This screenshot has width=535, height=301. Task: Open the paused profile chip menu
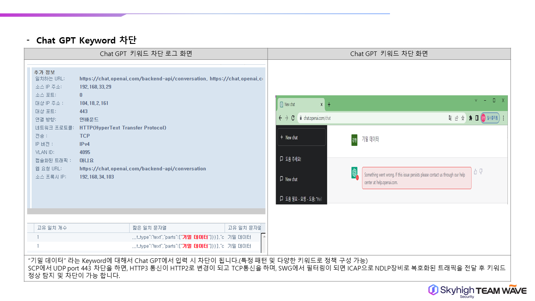coord(490,118)
